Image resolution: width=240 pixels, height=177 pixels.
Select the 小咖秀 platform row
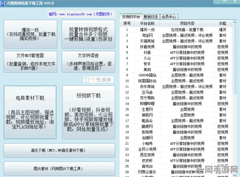(176, 144)
